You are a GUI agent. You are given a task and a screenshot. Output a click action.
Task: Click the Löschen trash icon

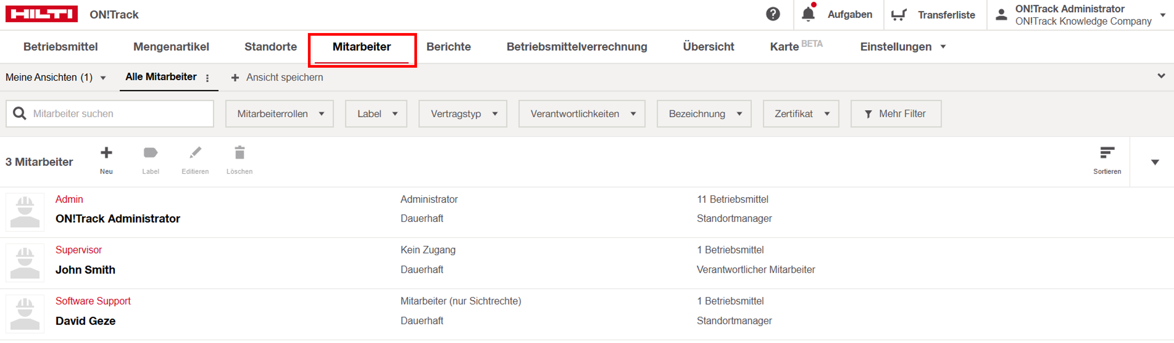(x=240, y=153)
